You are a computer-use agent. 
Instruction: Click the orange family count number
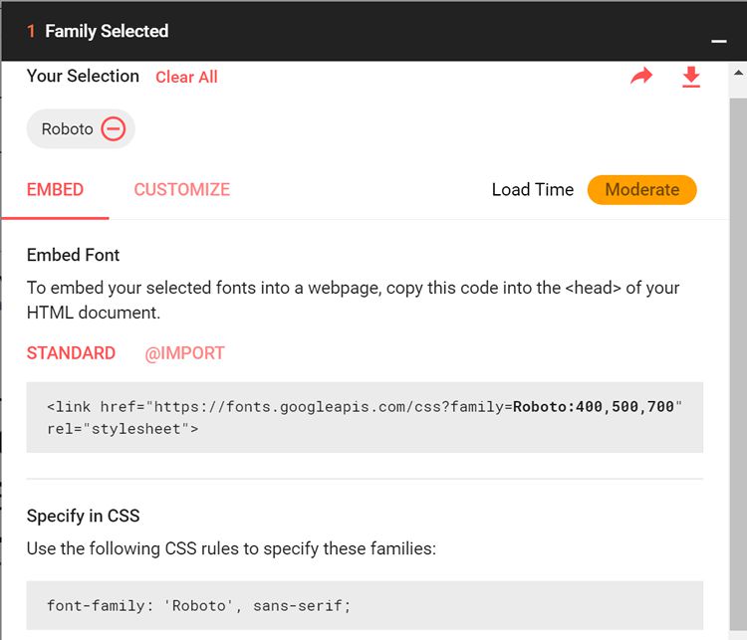coord(32,32)
